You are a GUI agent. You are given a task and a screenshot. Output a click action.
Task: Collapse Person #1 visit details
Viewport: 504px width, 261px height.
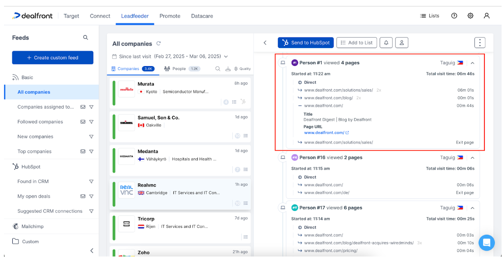472,63
